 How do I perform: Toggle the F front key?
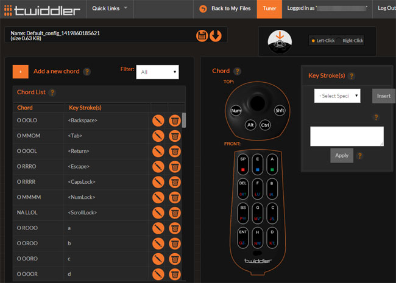[x=257, y=189]
